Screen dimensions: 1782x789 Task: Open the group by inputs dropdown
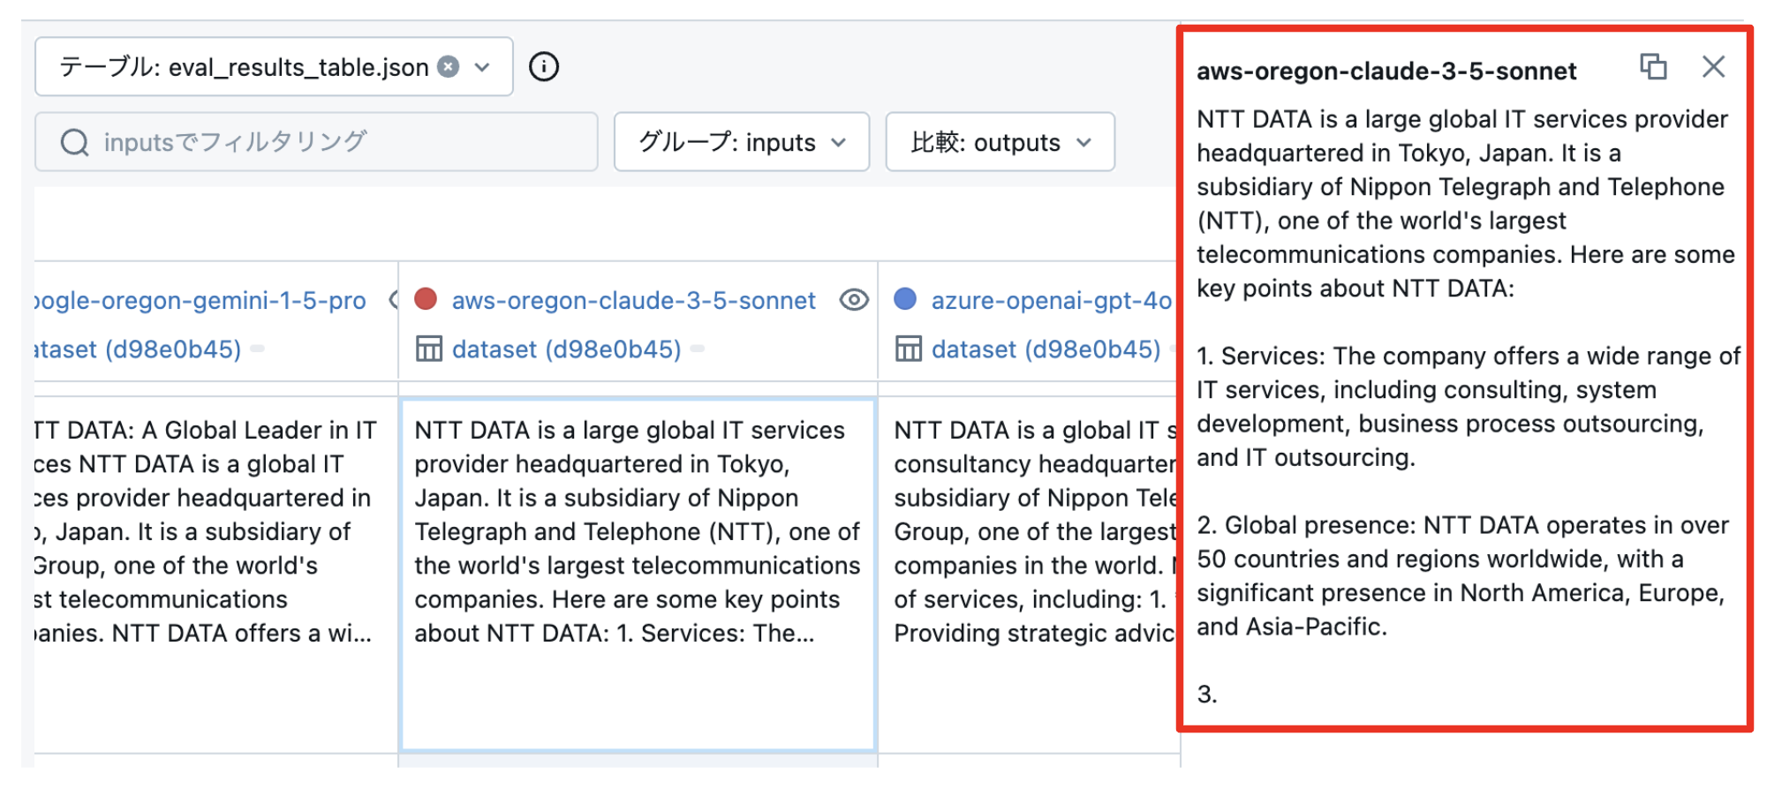click(x=742, y=142)
